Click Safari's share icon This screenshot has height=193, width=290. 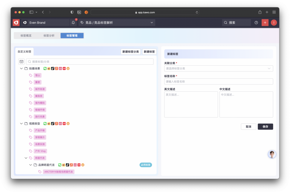click(260, 12)
